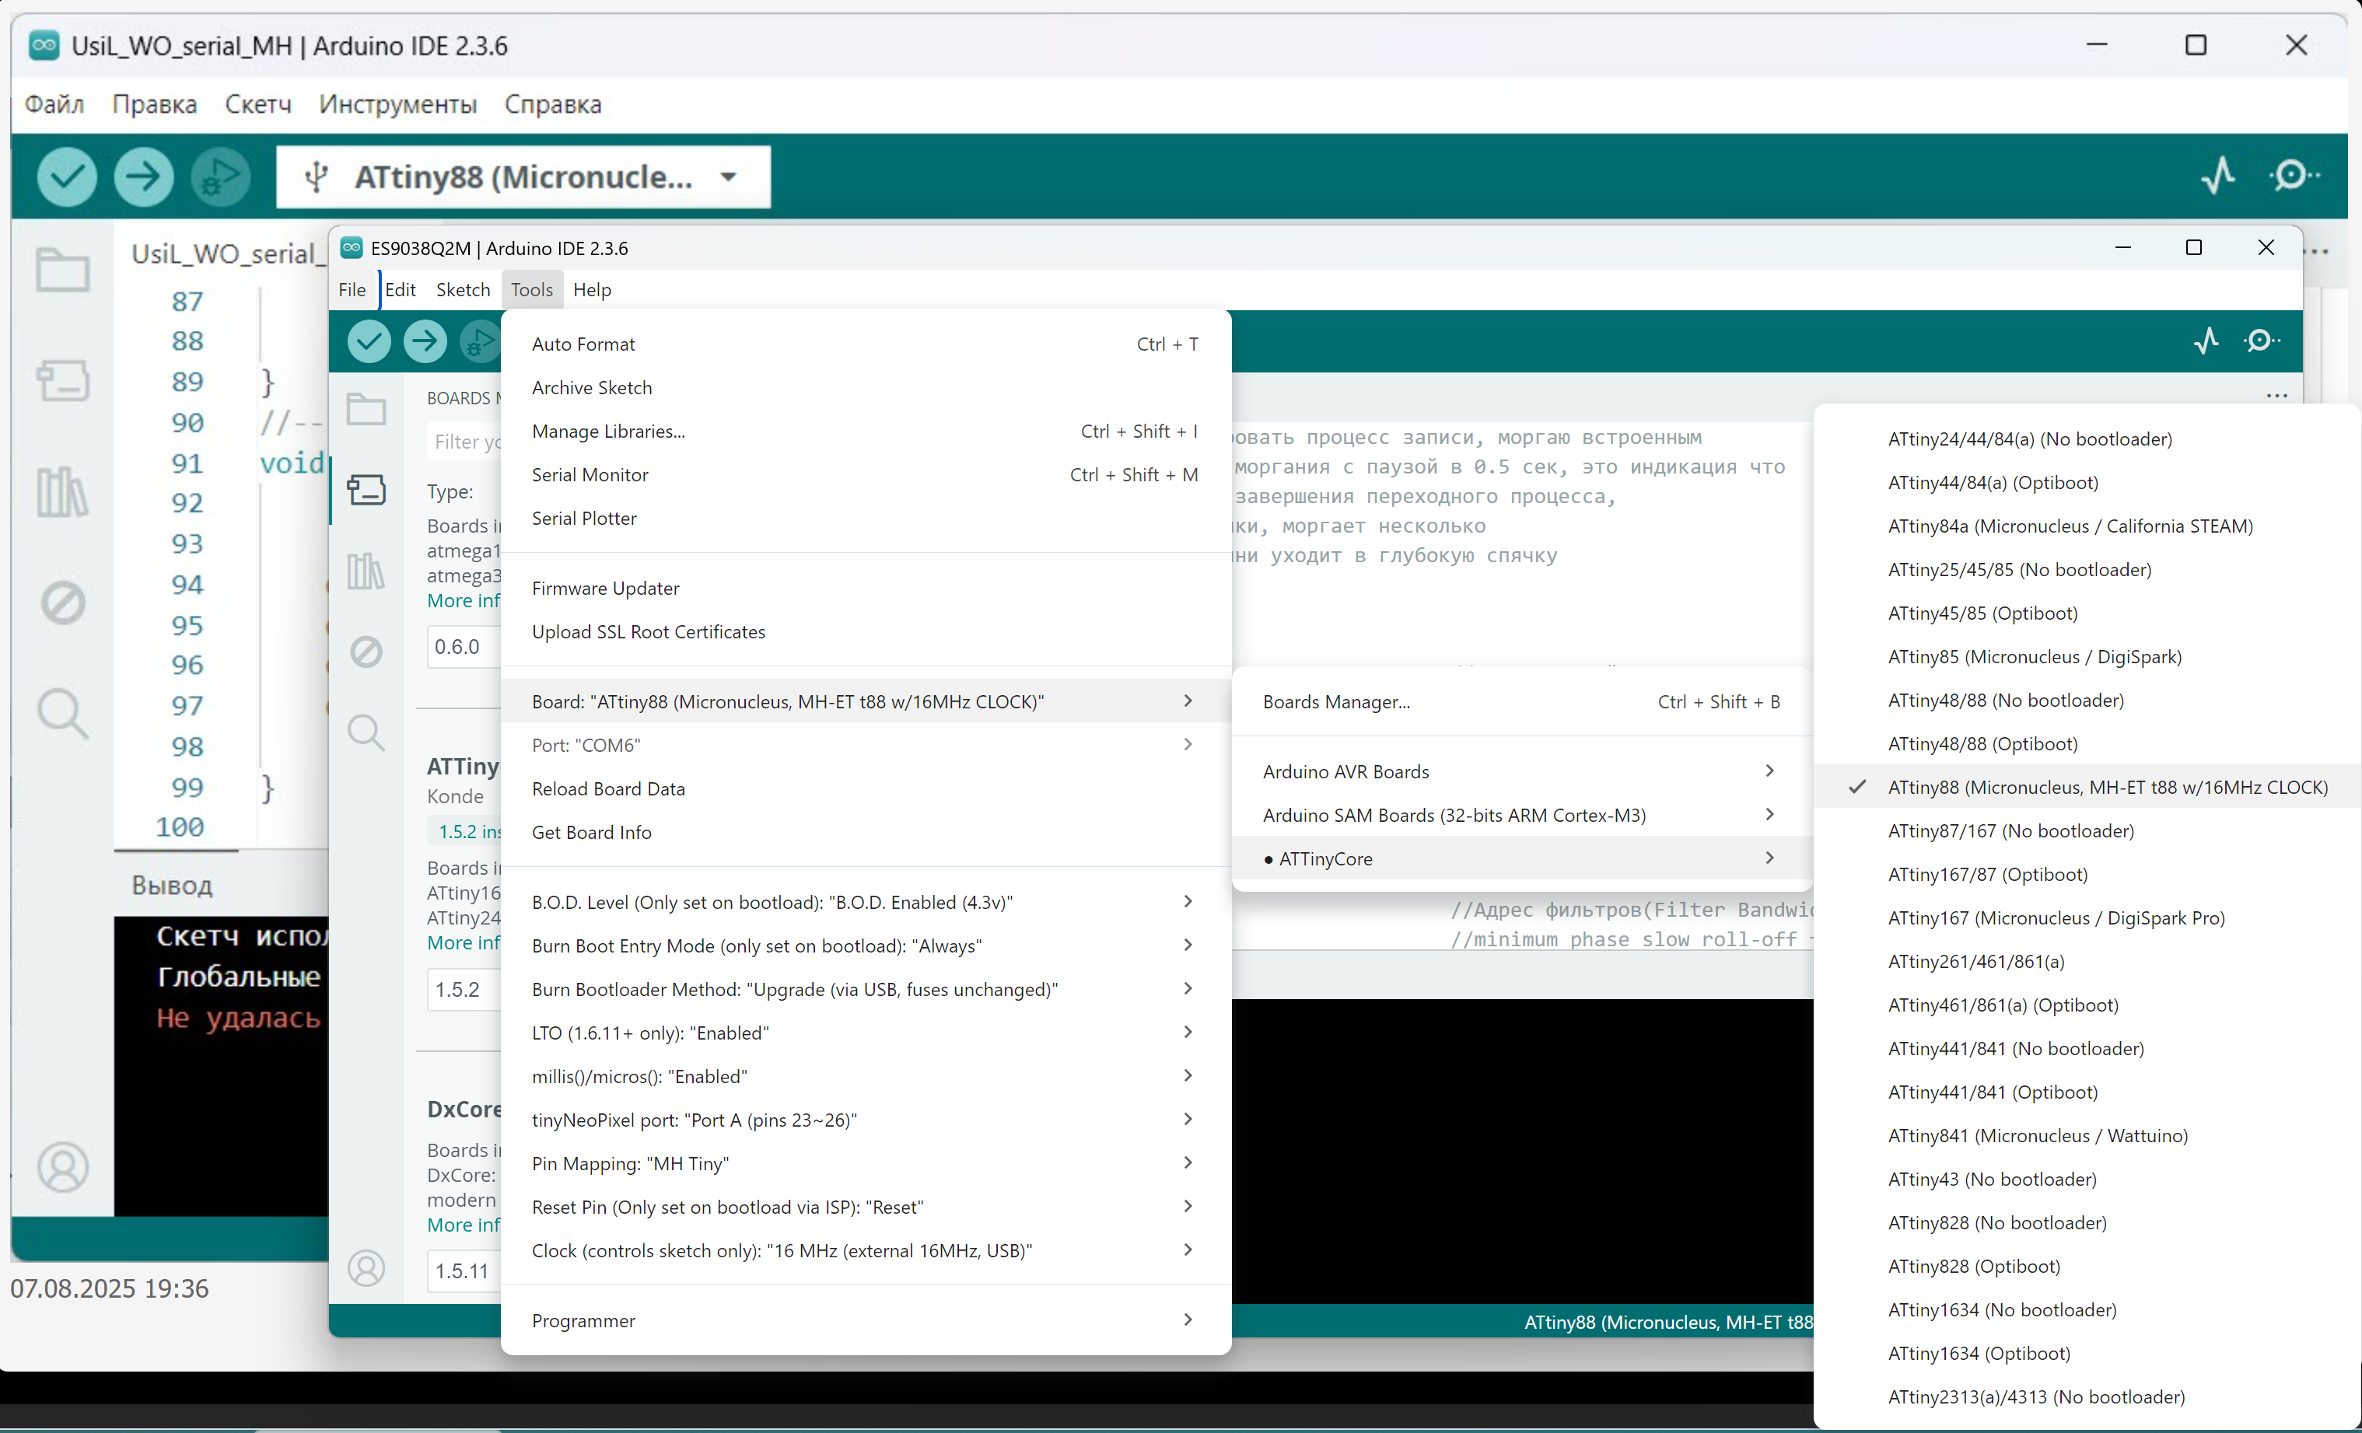This screenshot has width=2362, height=1433.
Task: Click Debug button in UsiL_WO_serial_MH window toolbar
Action: [220, 177]
